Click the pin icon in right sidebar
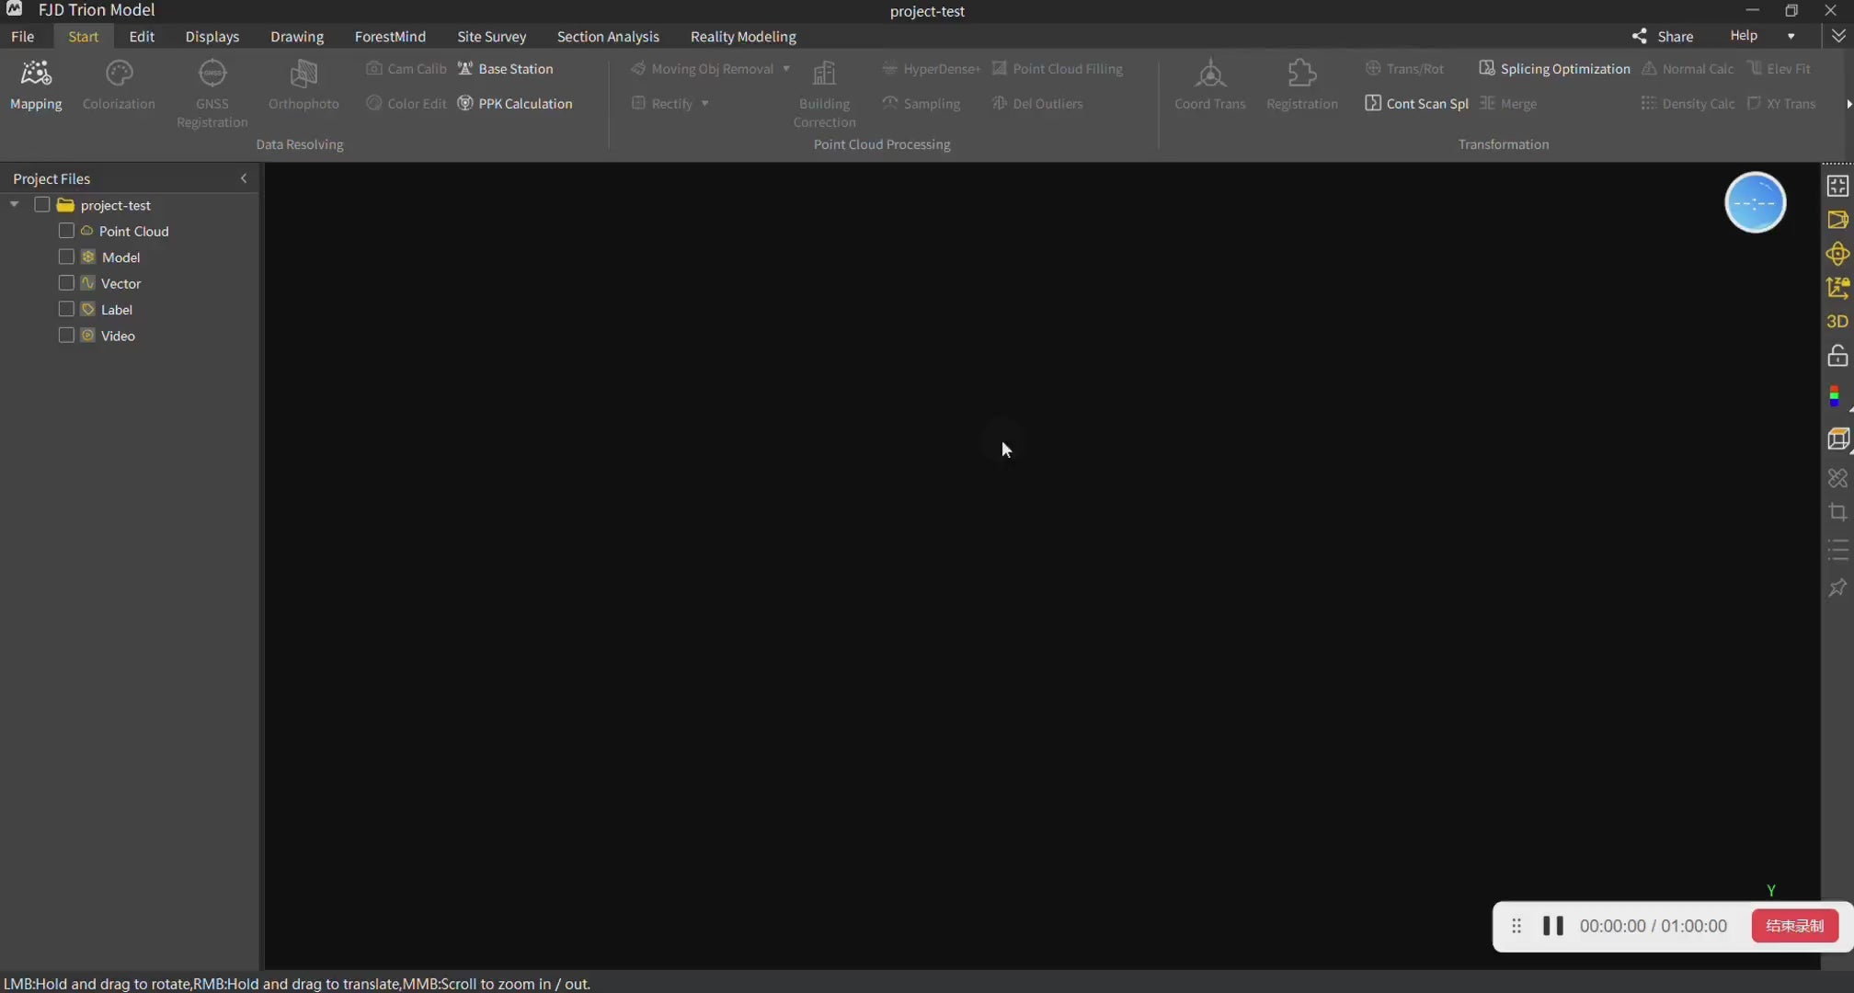 coord(1837,588)
